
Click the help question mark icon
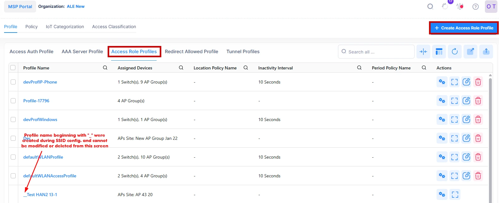coord(475,7)
